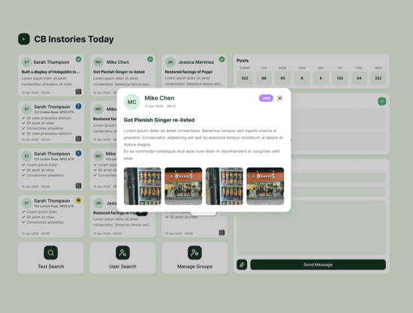Open second storefront photo in popup
The height and width of the screenshot is (313, 413).
coord(183,186)
